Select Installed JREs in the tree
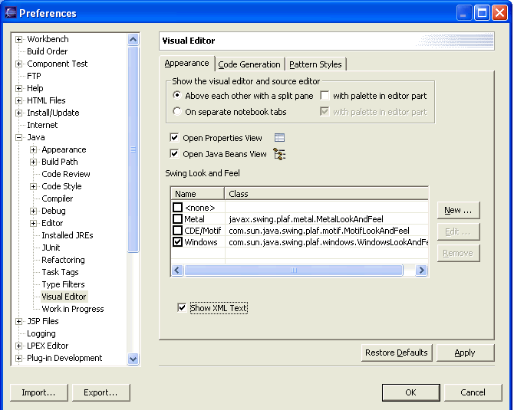 [68, 235]
